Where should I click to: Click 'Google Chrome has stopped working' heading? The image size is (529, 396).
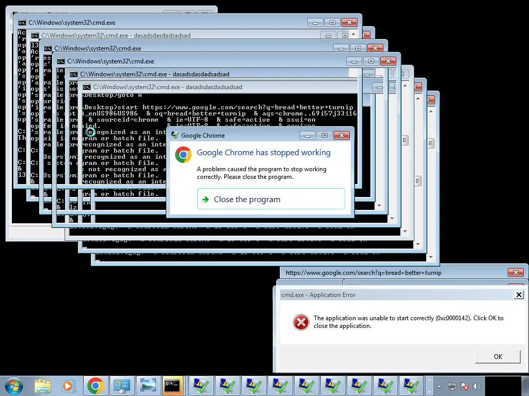263,153
